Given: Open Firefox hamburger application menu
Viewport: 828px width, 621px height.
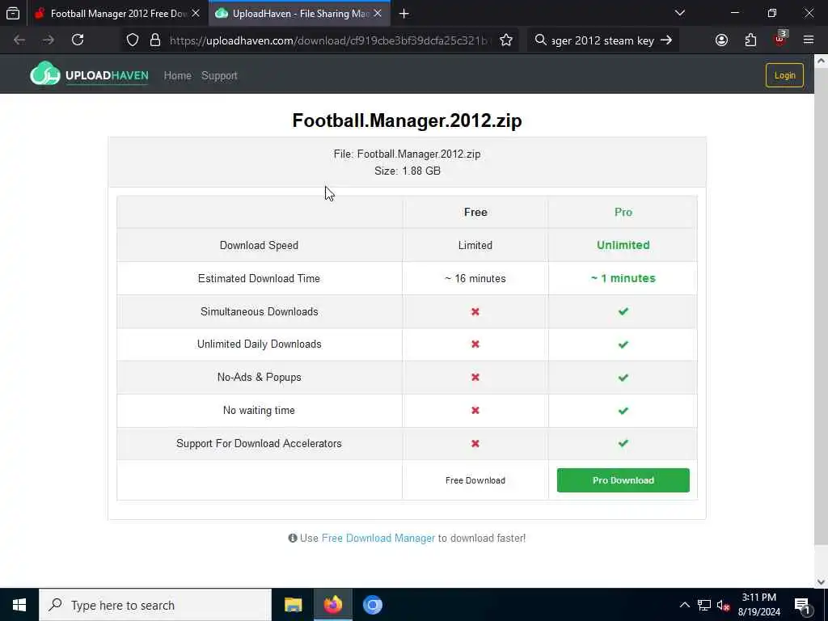Looking at the screenshot, I should [x=809, y=40].
